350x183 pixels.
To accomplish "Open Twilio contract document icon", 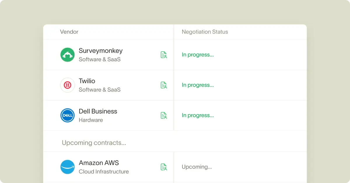I will tap(164, 85).
